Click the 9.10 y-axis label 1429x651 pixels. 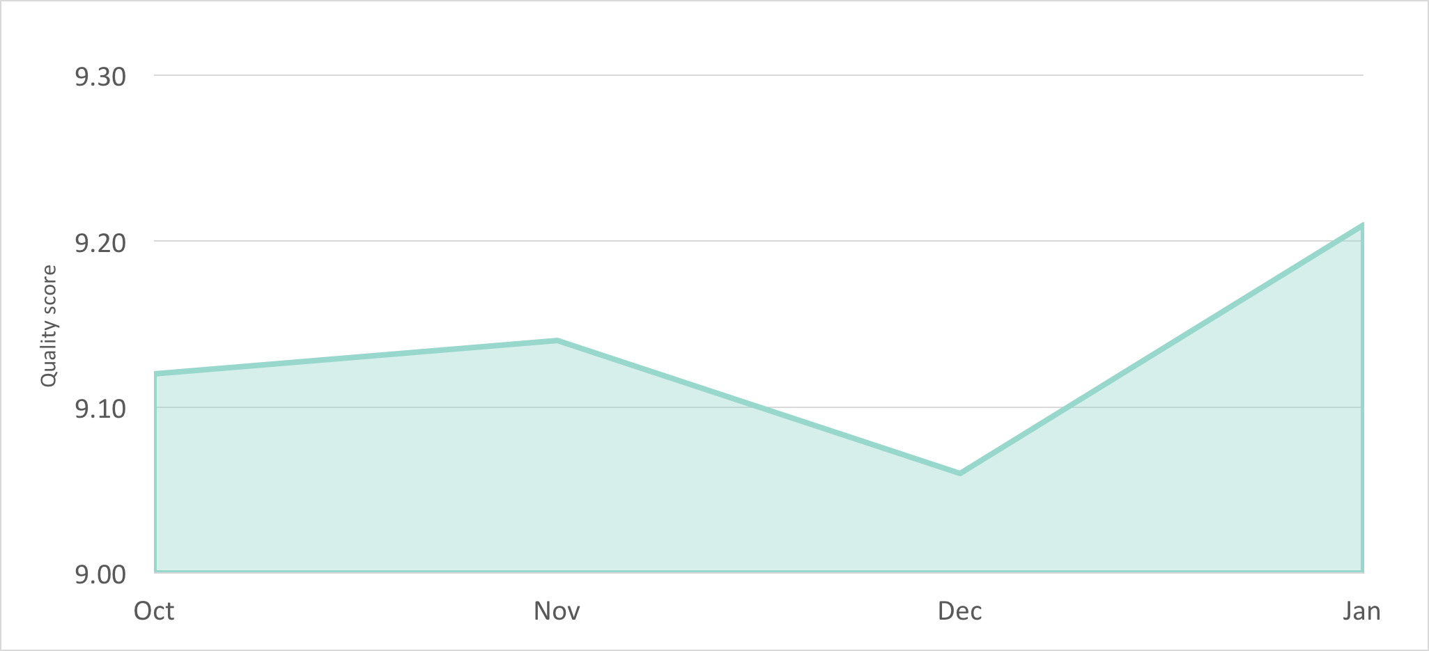pos(100,409)
